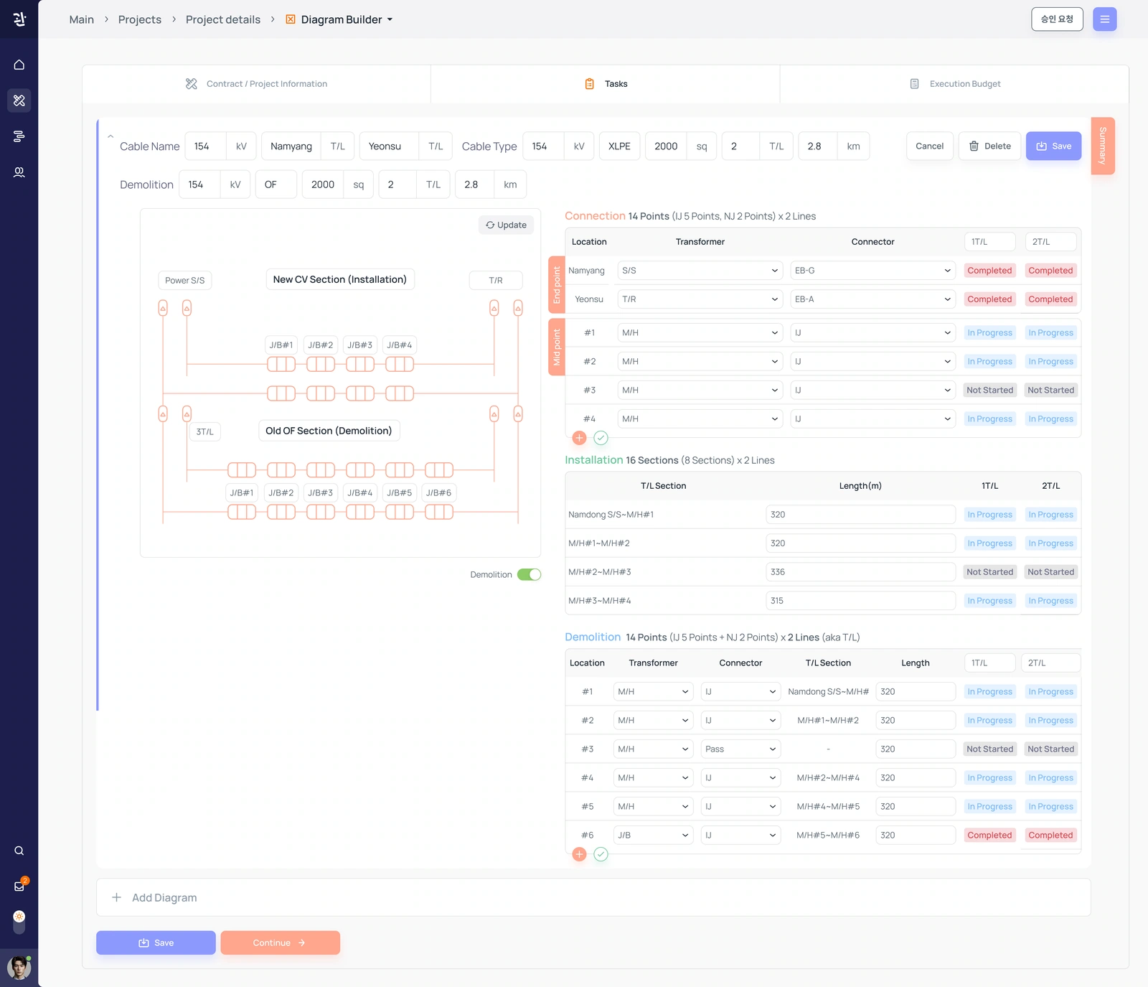Add a demolition point row

click(580, 854)
